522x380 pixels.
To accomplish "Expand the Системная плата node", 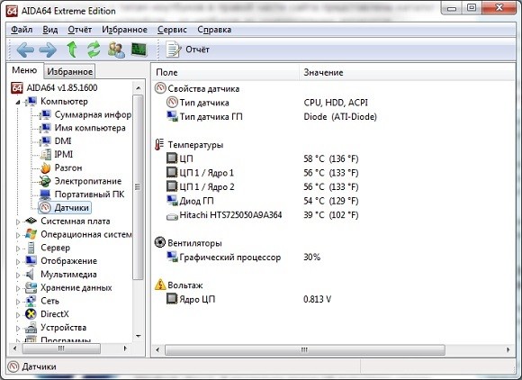I will [18, 222].
